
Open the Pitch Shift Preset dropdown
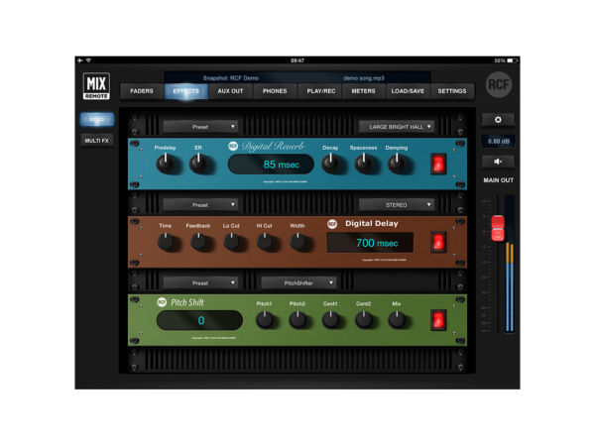point(200,282)
